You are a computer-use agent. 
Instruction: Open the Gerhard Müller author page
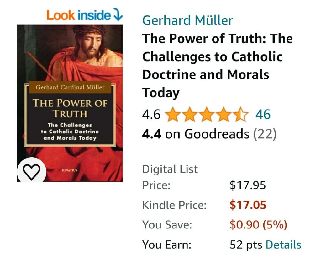coord(187,20)
